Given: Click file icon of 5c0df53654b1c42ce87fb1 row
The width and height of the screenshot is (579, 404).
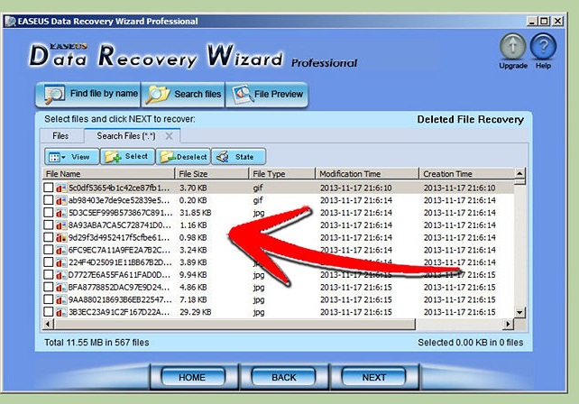Looking at the screenshot, I should click(x=61, y=188).
